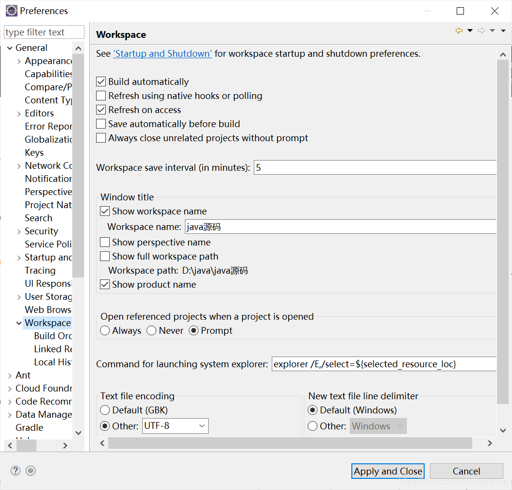Expand the User Storage node
Image resolution: width=512 pixels, height=490 pixels.
[19, 297]
